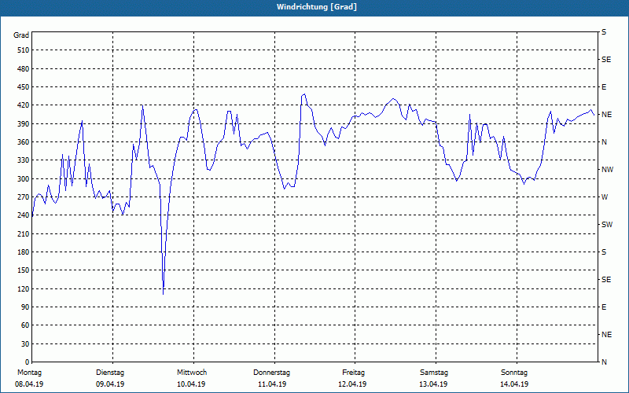
Task: Select the 120 degree axis value
Action: 23,288
